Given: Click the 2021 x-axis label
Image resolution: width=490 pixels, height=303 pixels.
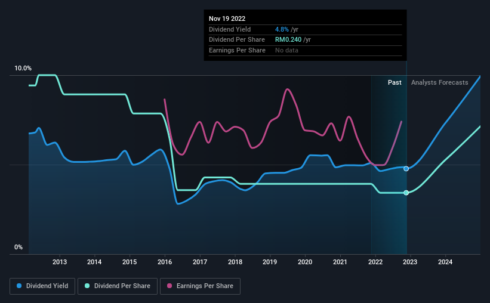Looking at the screenshot, I should pos(340,262).
